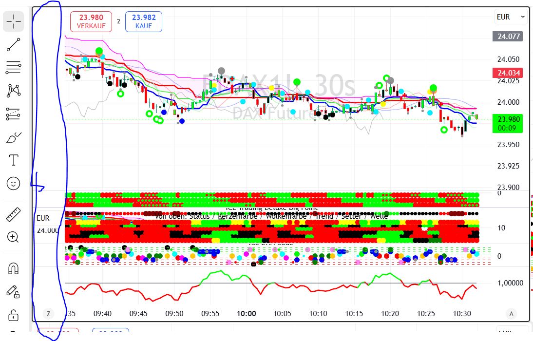This screenshot has width=533, height=341.
Task: Toggle auto scale "A" button
Action: (511, 314)
